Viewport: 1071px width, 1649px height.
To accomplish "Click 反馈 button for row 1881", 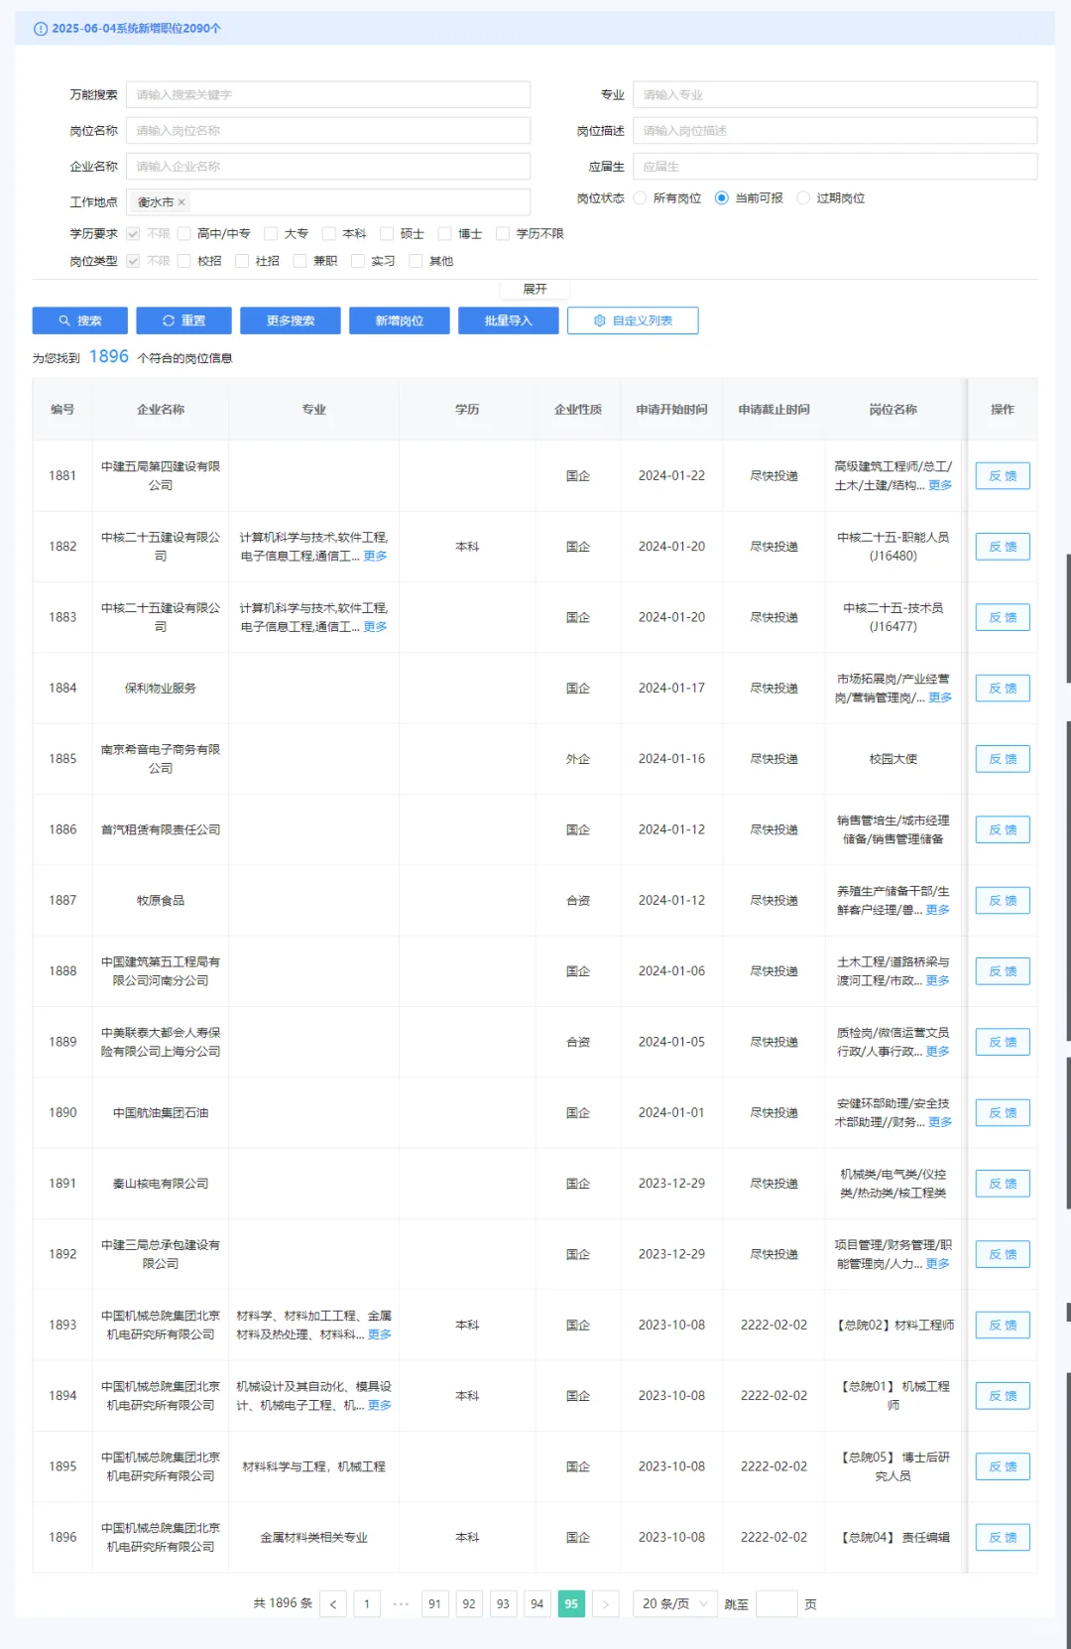I will (1003, 476).
